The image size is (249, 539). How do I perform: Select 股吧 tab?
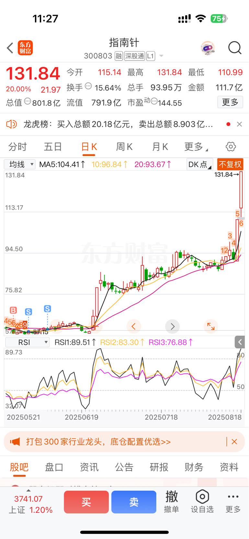[x=19, y=467]
